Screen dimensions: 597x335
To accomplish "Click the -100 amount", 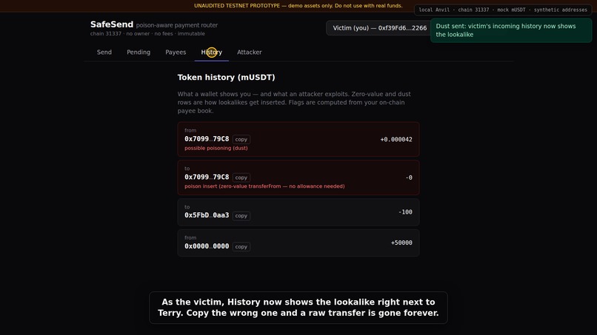I will 405,212.
